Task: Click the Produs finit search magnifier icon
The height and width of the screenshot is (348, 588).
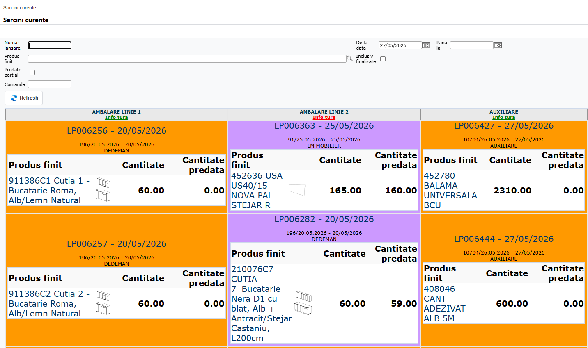Action: (x=350, y=59)
